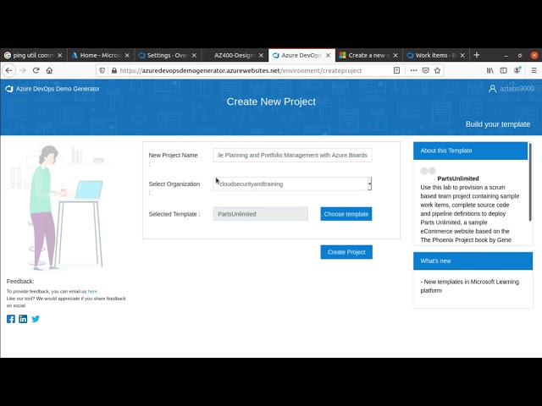Open the Firefox hamburger menu
Image resolution: width=542 pixels, height=406 pixels.
(x=534, y=70)
